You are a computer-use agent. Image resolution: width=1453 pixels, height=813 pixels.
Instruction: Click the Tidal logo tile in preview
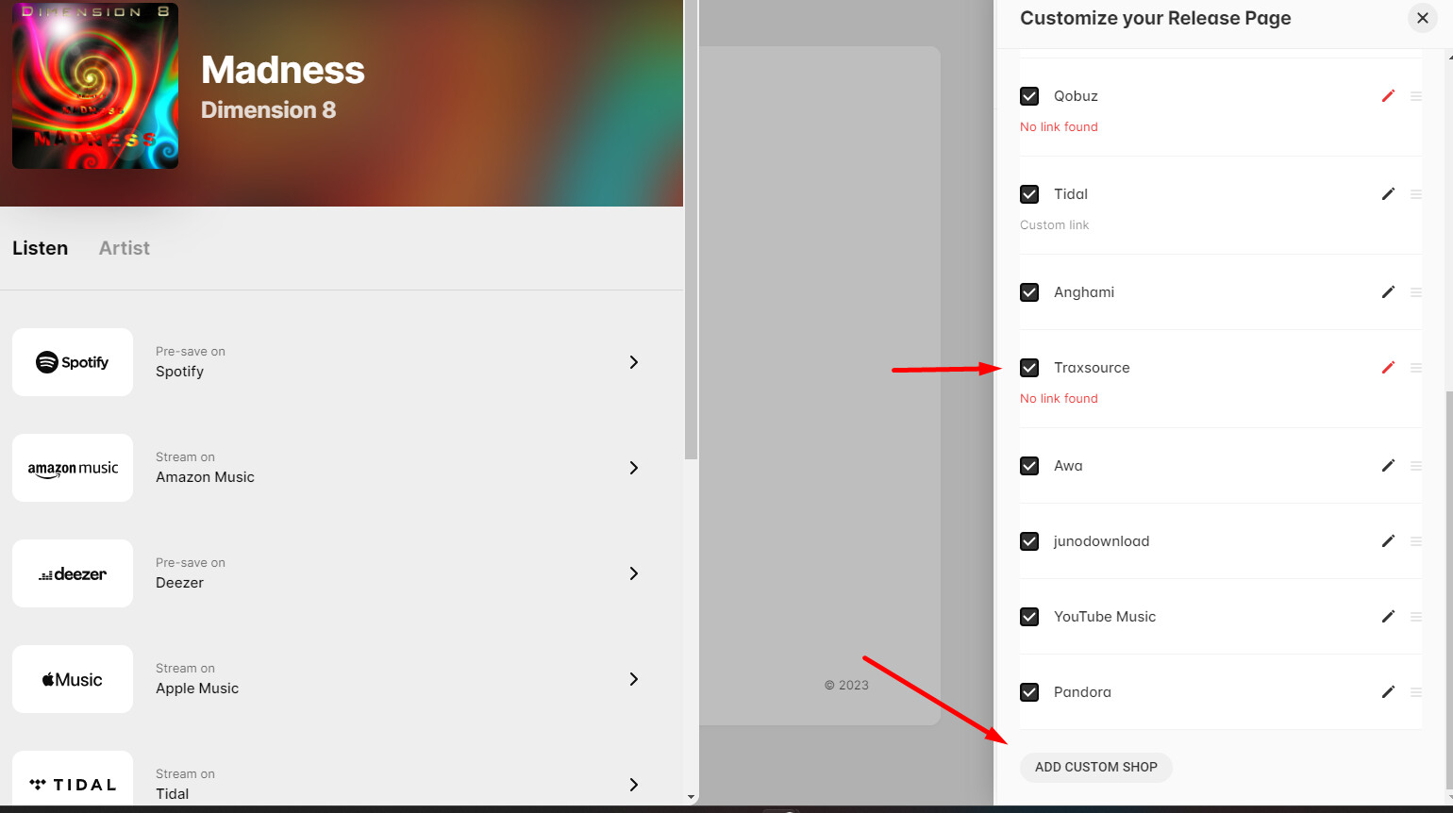(73, 779)
